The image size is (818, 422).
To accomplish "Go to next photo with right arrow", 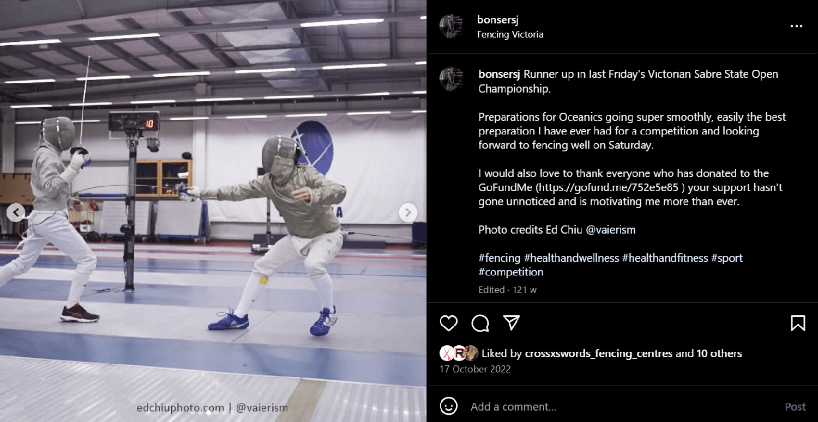I will click(x=408, y=212).
